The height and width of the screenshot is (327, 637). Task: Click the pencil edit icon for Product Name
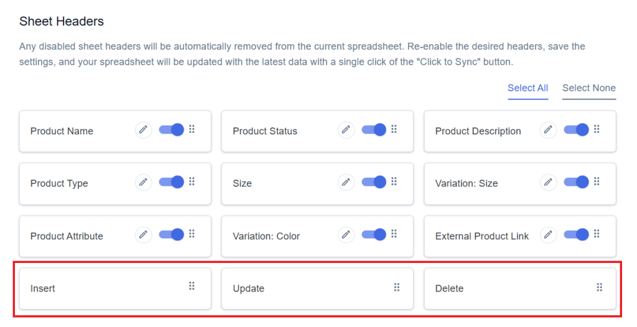[x=144, y=130]
